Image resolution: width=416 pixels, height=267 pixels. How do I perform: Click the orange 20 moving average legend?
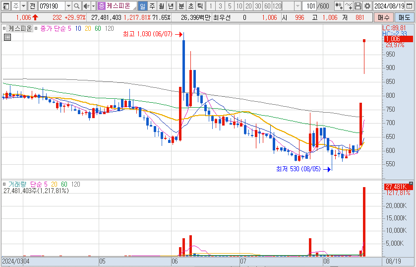88,28
